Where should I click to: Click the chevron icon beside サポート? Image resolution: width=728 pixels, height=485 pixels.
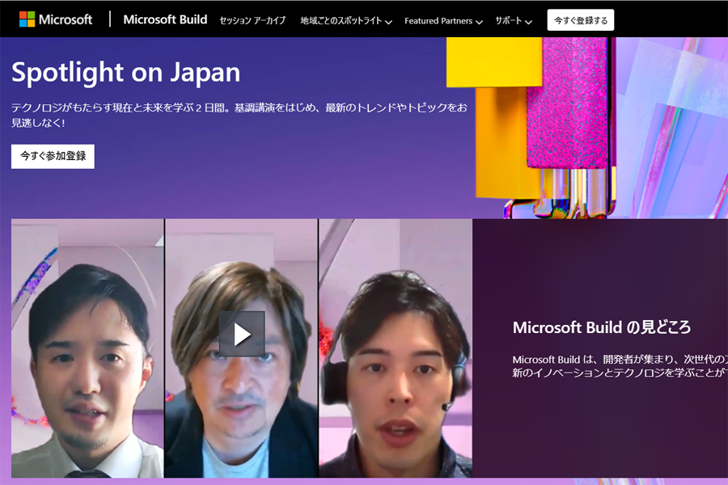click(x=531, y=22)
